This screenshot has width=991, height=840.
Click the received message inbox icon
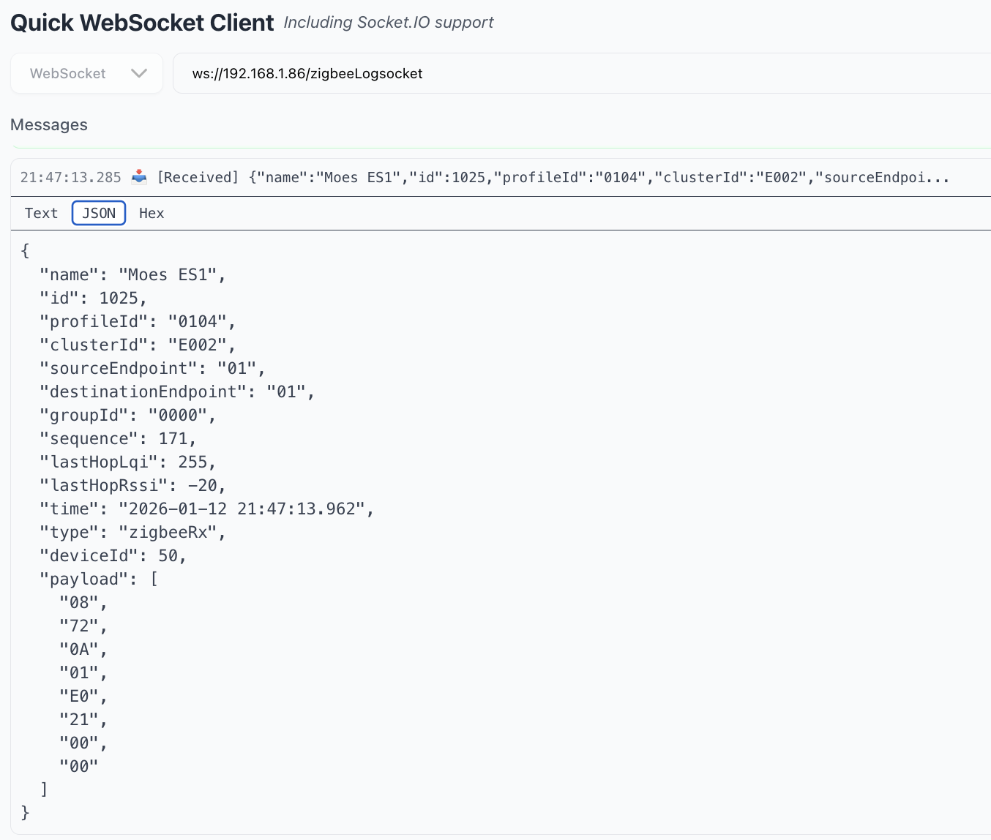coord(139,177)
